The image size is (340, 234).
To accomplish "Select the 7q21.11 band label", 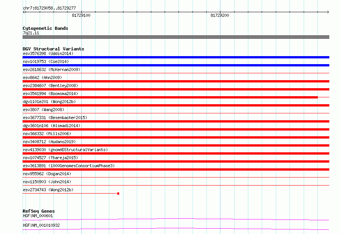I will (31, 33).
